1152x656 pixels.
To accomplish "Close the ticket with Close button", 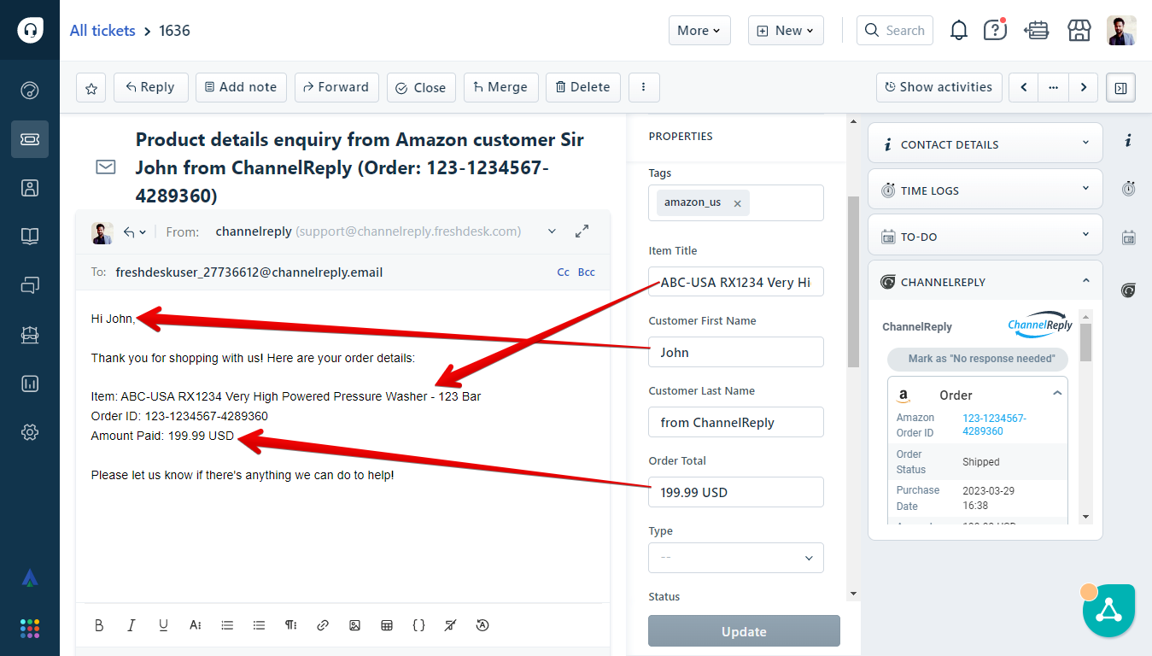I will coord(421,87).
